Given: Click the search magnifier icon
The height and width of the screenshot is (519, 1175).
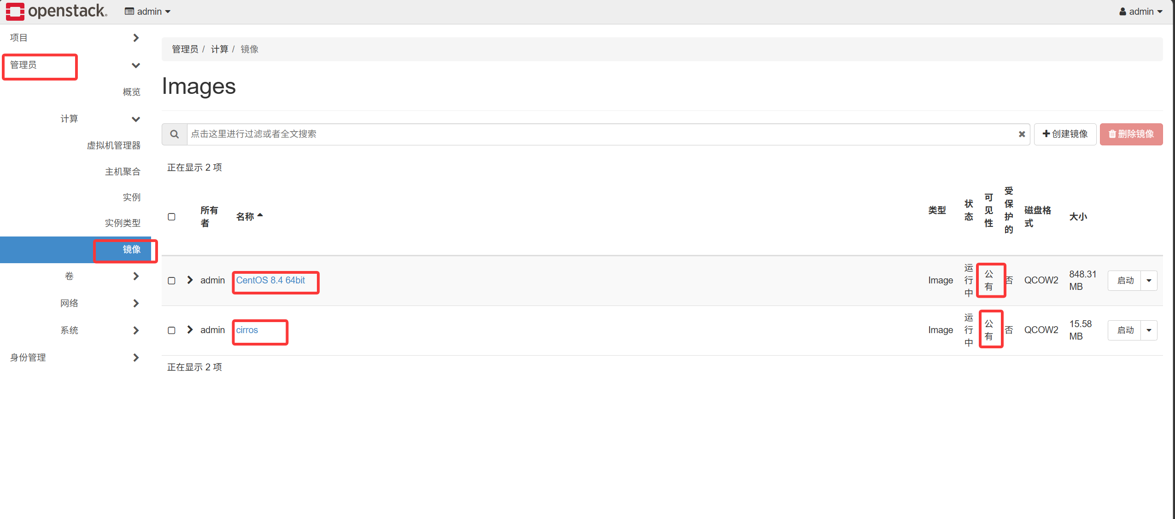Looking at the screenshot, I should [174, 134].
